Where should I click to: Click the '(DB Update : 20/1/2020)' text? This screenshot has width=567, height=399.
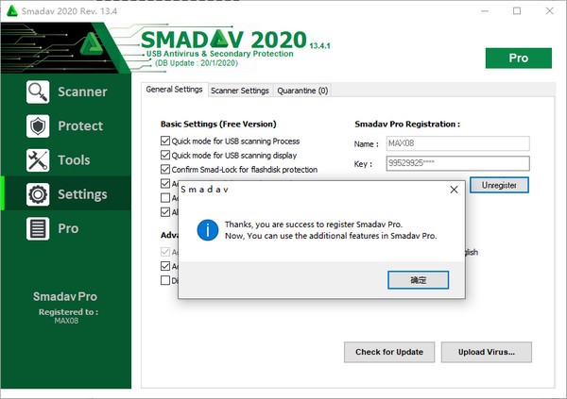tap(197, 63)
